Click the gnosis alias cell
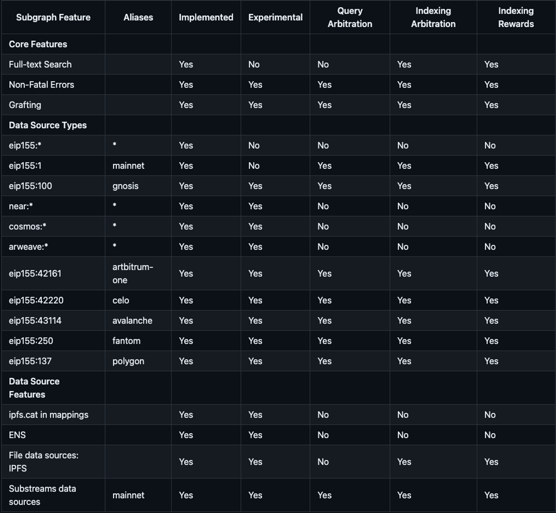The width and height of the screenshot is (556, 513). (x=125, y=186)
